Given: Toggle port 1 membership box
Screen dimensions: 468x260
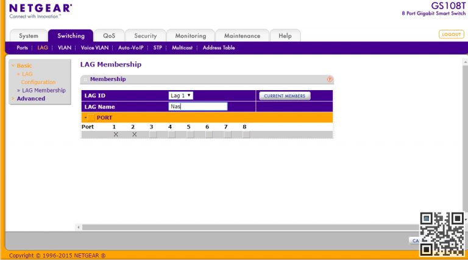Looking at the screenshot, I should [x=115, y=135].
